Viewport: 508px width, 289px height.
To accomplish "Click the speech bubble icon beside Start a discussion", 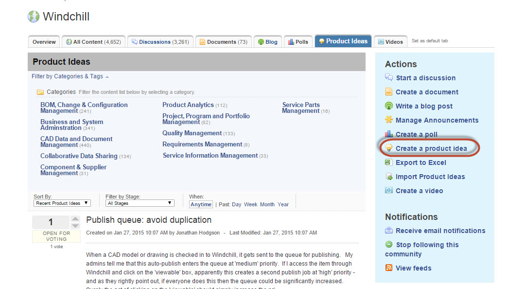I will [x=389, y=77].
